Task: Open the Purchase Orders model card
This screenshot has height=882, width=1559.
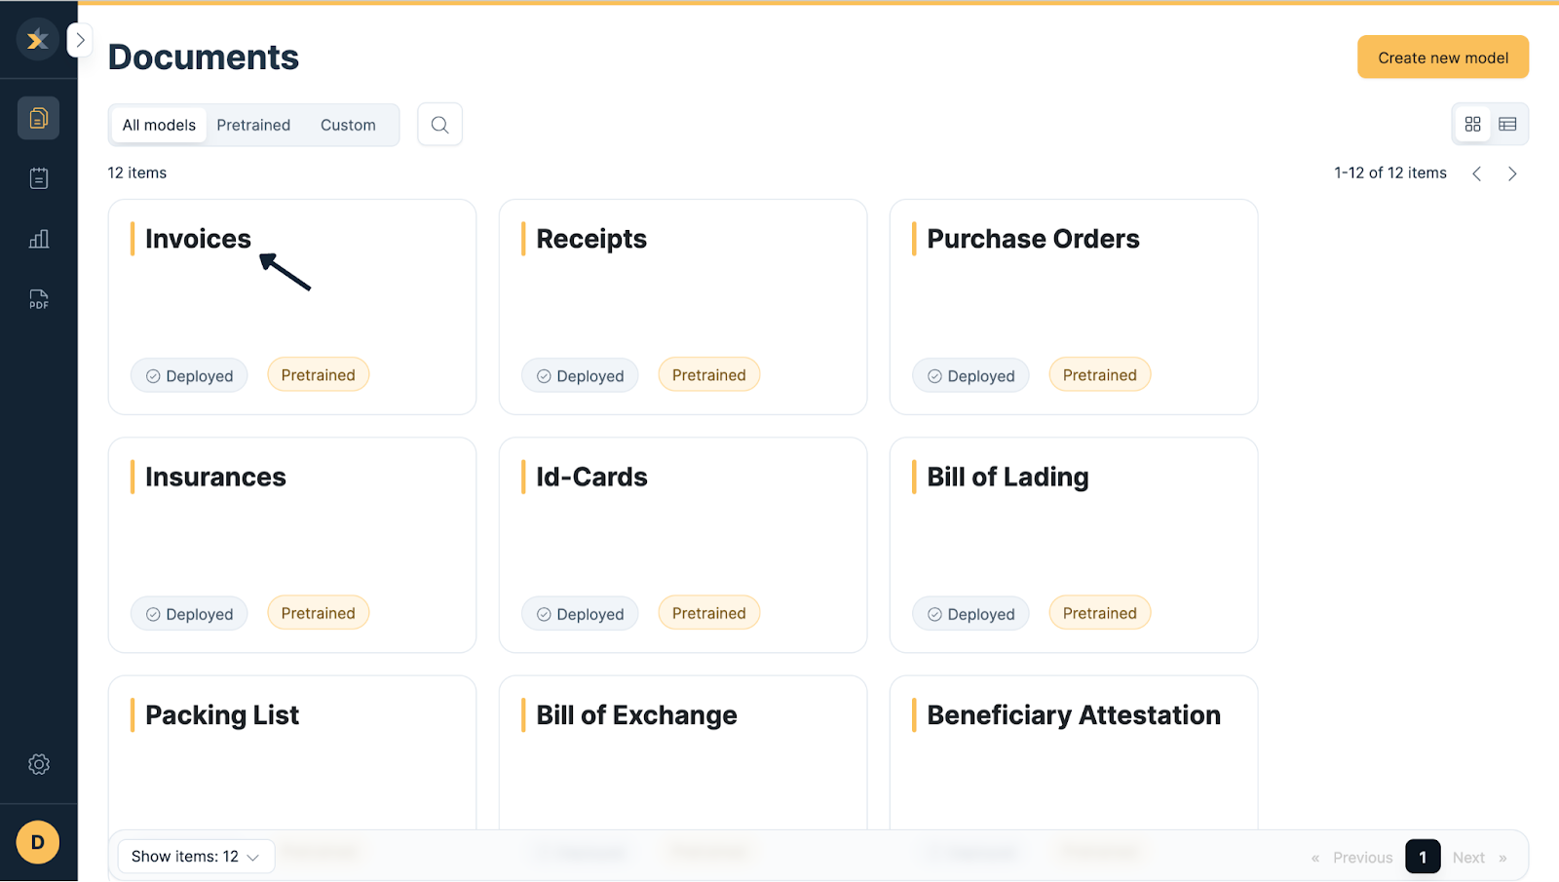Action: tap(1074, 307)
